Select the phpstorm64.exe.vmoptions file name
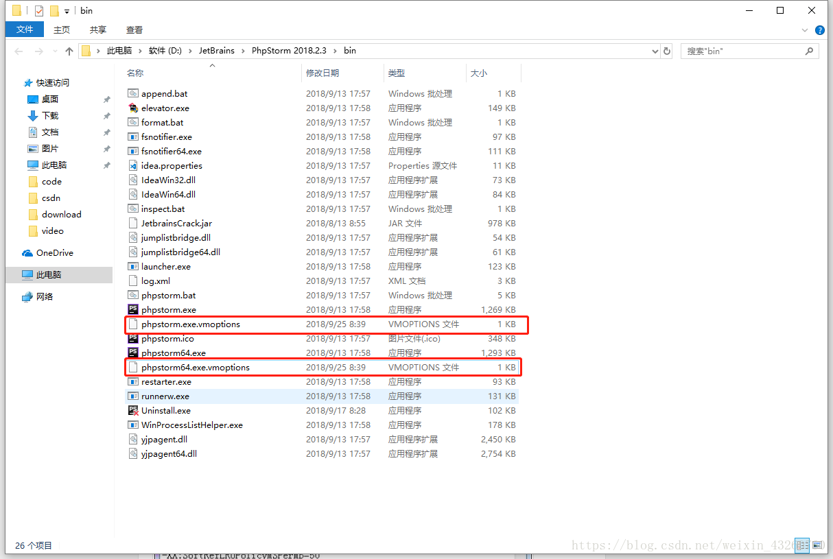This screenshot has width=833, height=559. point(196,367)
